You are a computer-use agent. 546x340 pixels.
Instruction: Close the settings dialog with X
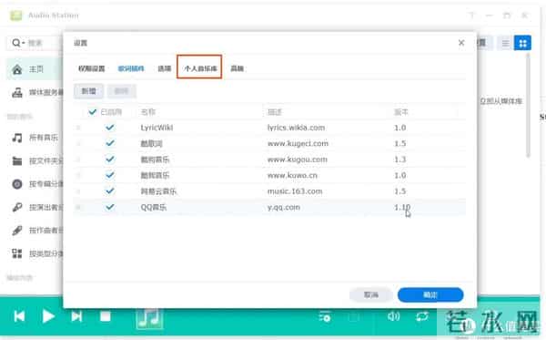461,43
